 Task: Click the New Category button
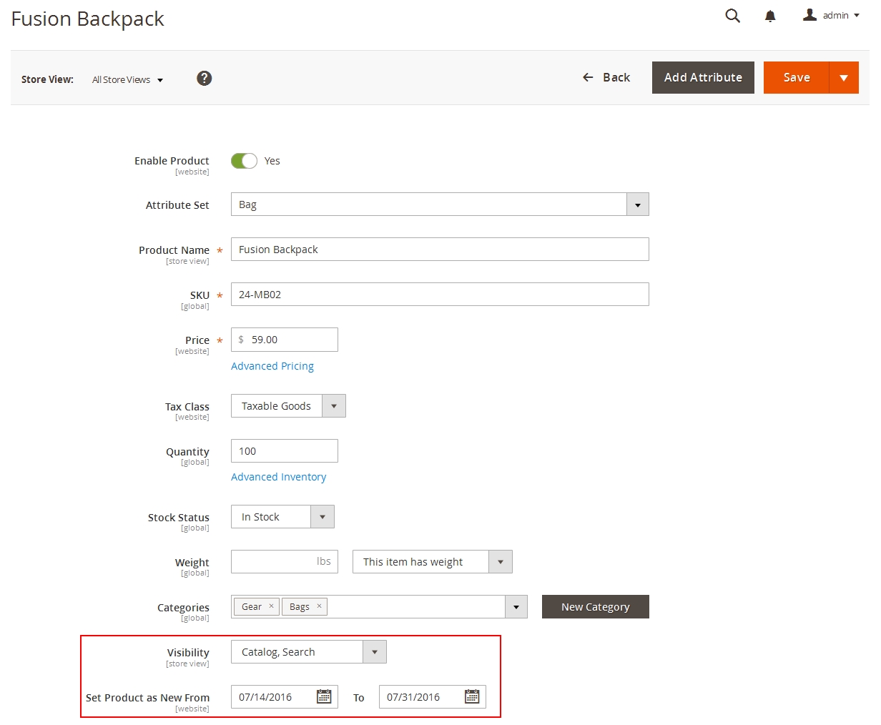tap(595, 606)
